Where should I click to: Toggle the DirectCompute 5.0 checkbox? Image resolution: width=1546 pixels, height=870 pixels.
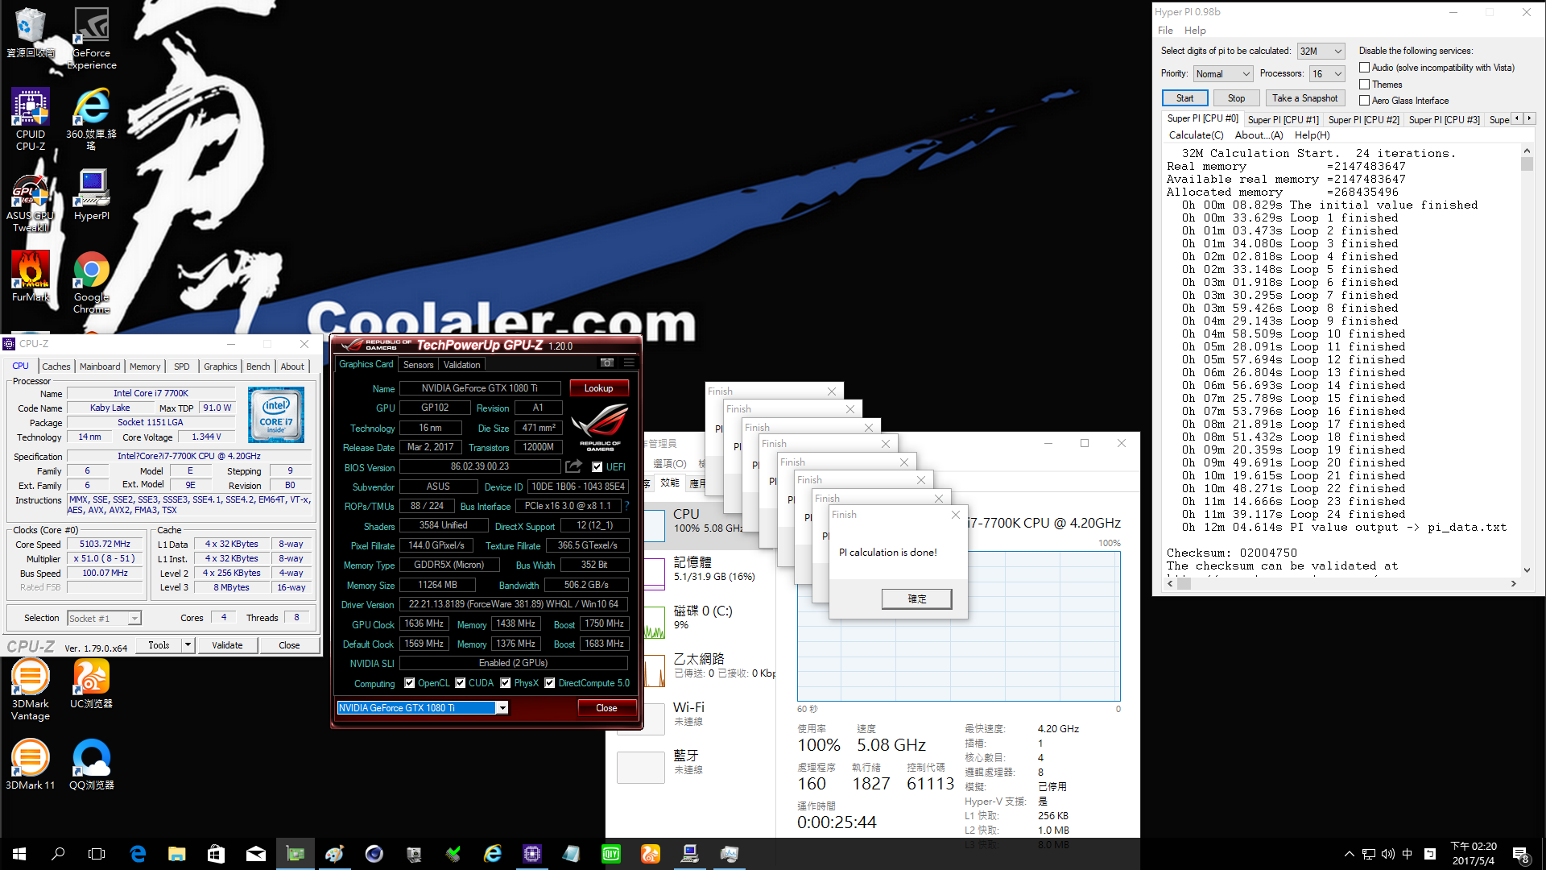click(x=549, y=683)
